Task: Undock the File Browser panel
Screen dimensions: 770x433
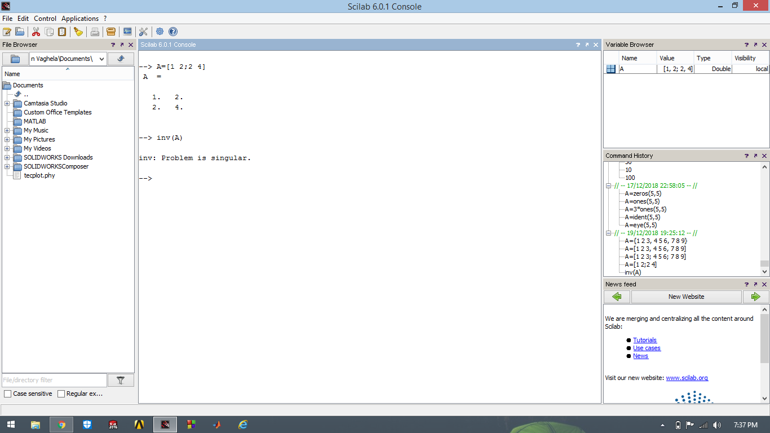Action: (122, 45)
